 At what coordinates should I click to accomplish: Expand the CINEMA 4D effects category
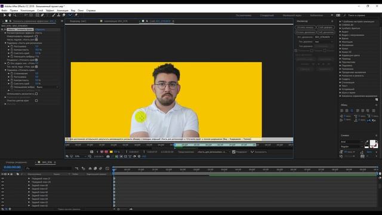340,25
